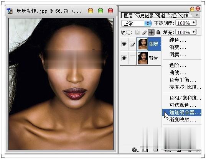Choose 色相/饱和度 from the adjustment menu
206x159 pixels.
tap(185, 98)
